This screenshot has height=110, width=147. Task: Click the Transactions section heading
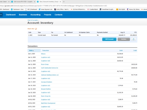tap(32, 46)
